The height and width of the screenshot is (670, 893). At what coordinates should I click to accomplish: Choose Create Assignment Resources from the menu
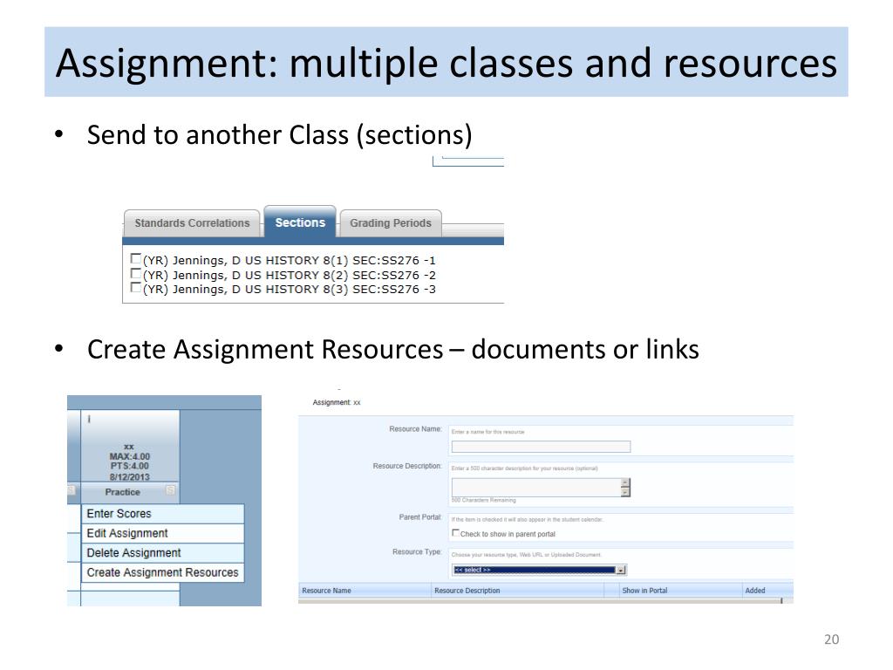(x=163, y=572)
